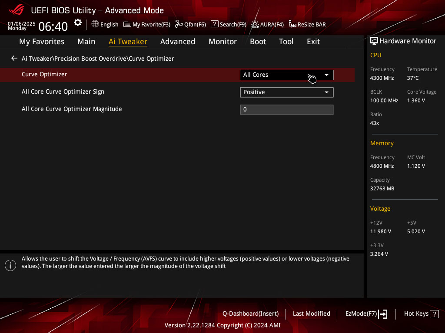This screenshot has width=445, height=333.
Task: Click the 1.360 V core voltage value
Action: (416, 101)
